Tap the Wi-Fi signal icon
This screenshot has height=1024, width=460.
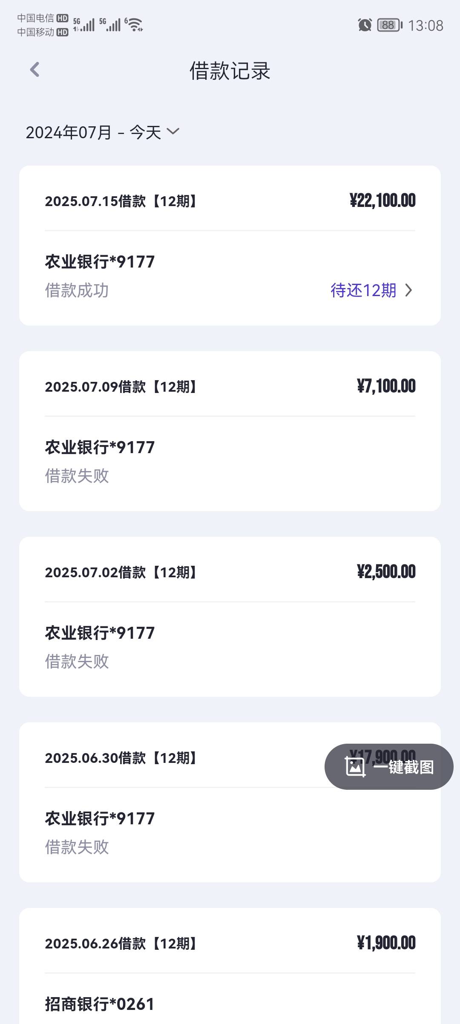pyautogui.click(x=134, y=25)
